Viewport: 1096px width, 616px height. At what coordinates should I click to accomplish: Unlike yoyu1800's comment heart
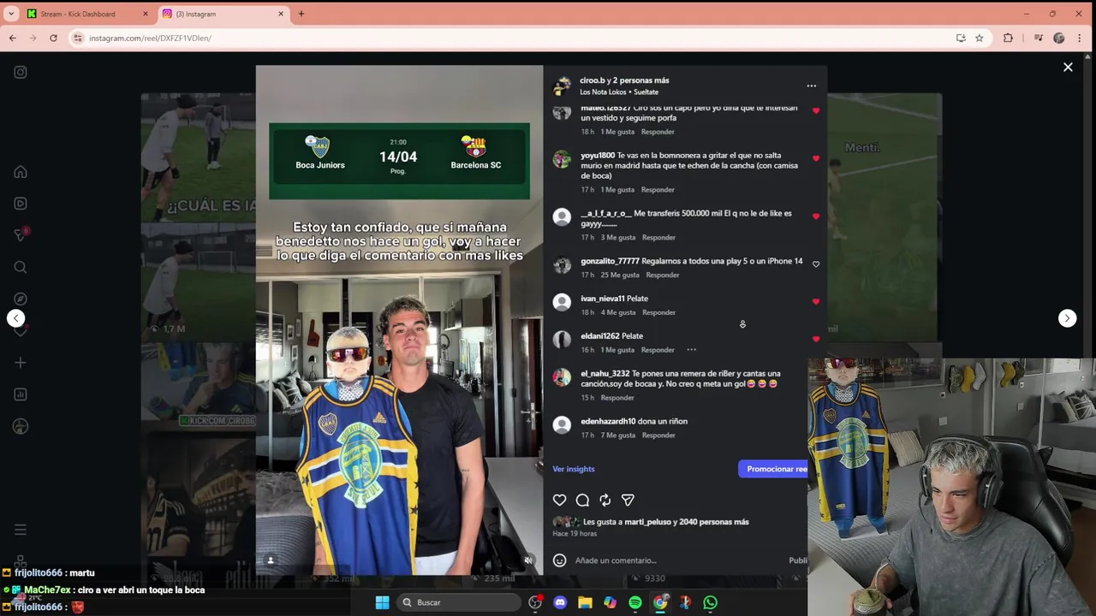[x=816, y=158]
